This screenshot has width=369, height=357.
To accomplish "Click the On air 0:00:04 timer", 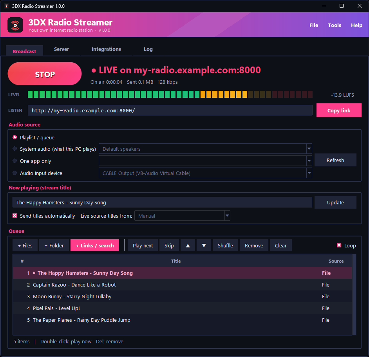I will [x=107, y=82].
